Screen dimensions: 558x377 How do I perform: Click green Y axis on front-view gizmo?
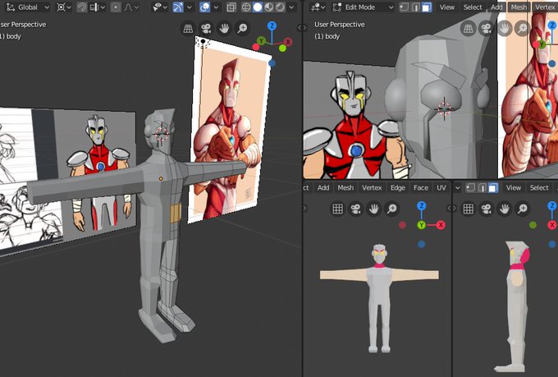421,225
